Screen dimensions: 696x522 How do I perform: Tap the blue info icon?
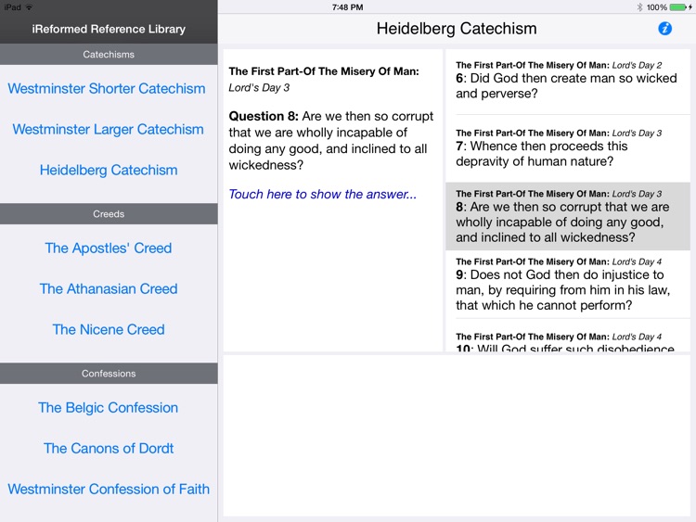pos(664,29)
